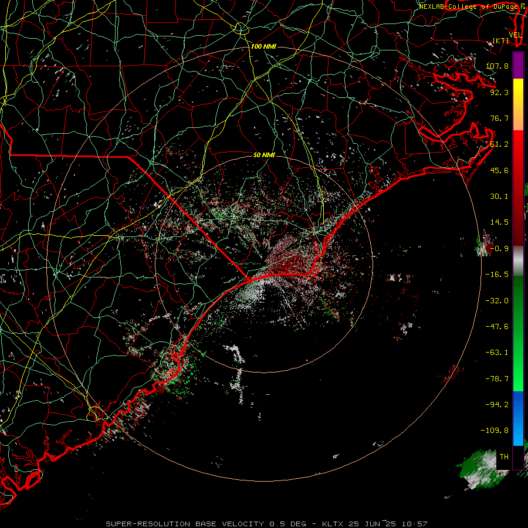Select the -78.7 velocity scale value
This screenshot has width=528, height=528.
(497, 379)
